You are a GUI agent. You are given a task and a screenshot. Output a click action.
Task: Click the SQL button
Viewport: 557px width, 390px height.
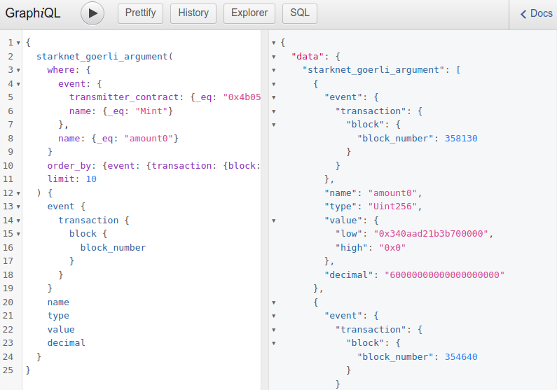point(300,13)
